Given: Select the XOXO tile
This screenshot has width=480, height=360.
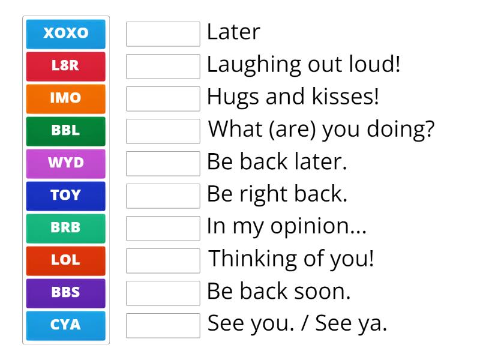Looking at the screenshot, I should (x=65, y=34).
